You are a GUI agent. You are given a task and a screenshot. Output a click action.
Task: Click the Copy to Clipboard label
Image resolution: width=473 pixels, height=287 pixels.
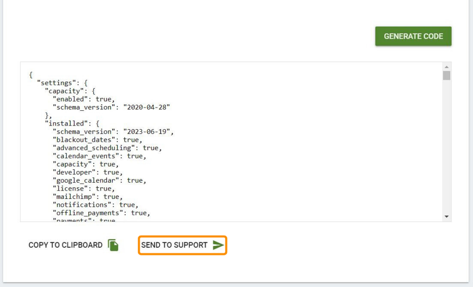(66, 245)
